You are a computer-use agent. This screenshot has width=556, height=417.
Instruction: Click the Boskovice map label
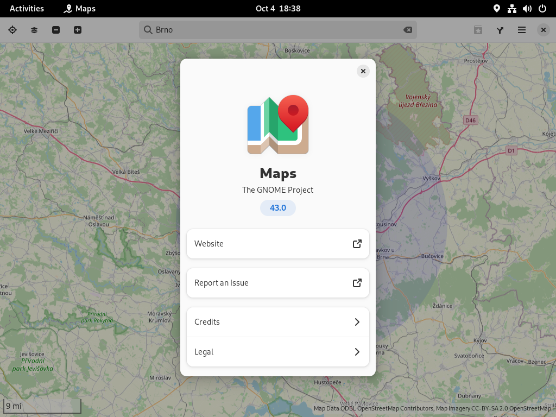297,50
